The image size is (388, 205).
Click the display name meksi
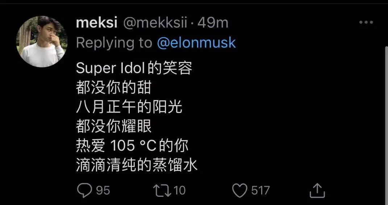[97, 23]
